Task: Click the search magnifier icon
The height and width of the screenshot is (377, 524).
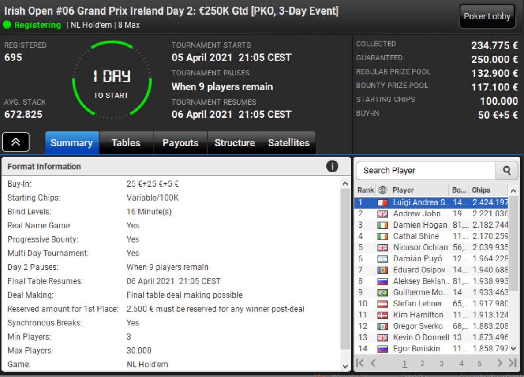Action: (507, 171)
